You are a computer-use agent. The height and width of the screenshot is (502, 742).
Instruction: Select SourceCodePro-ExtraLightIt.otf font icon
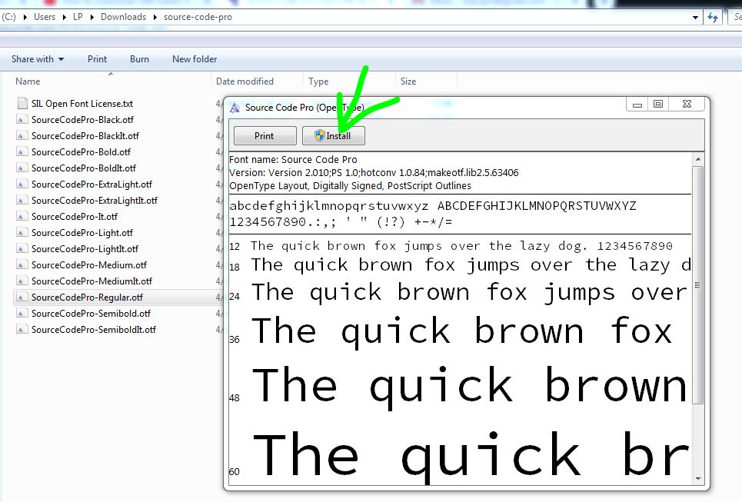(x=21, y=200)
